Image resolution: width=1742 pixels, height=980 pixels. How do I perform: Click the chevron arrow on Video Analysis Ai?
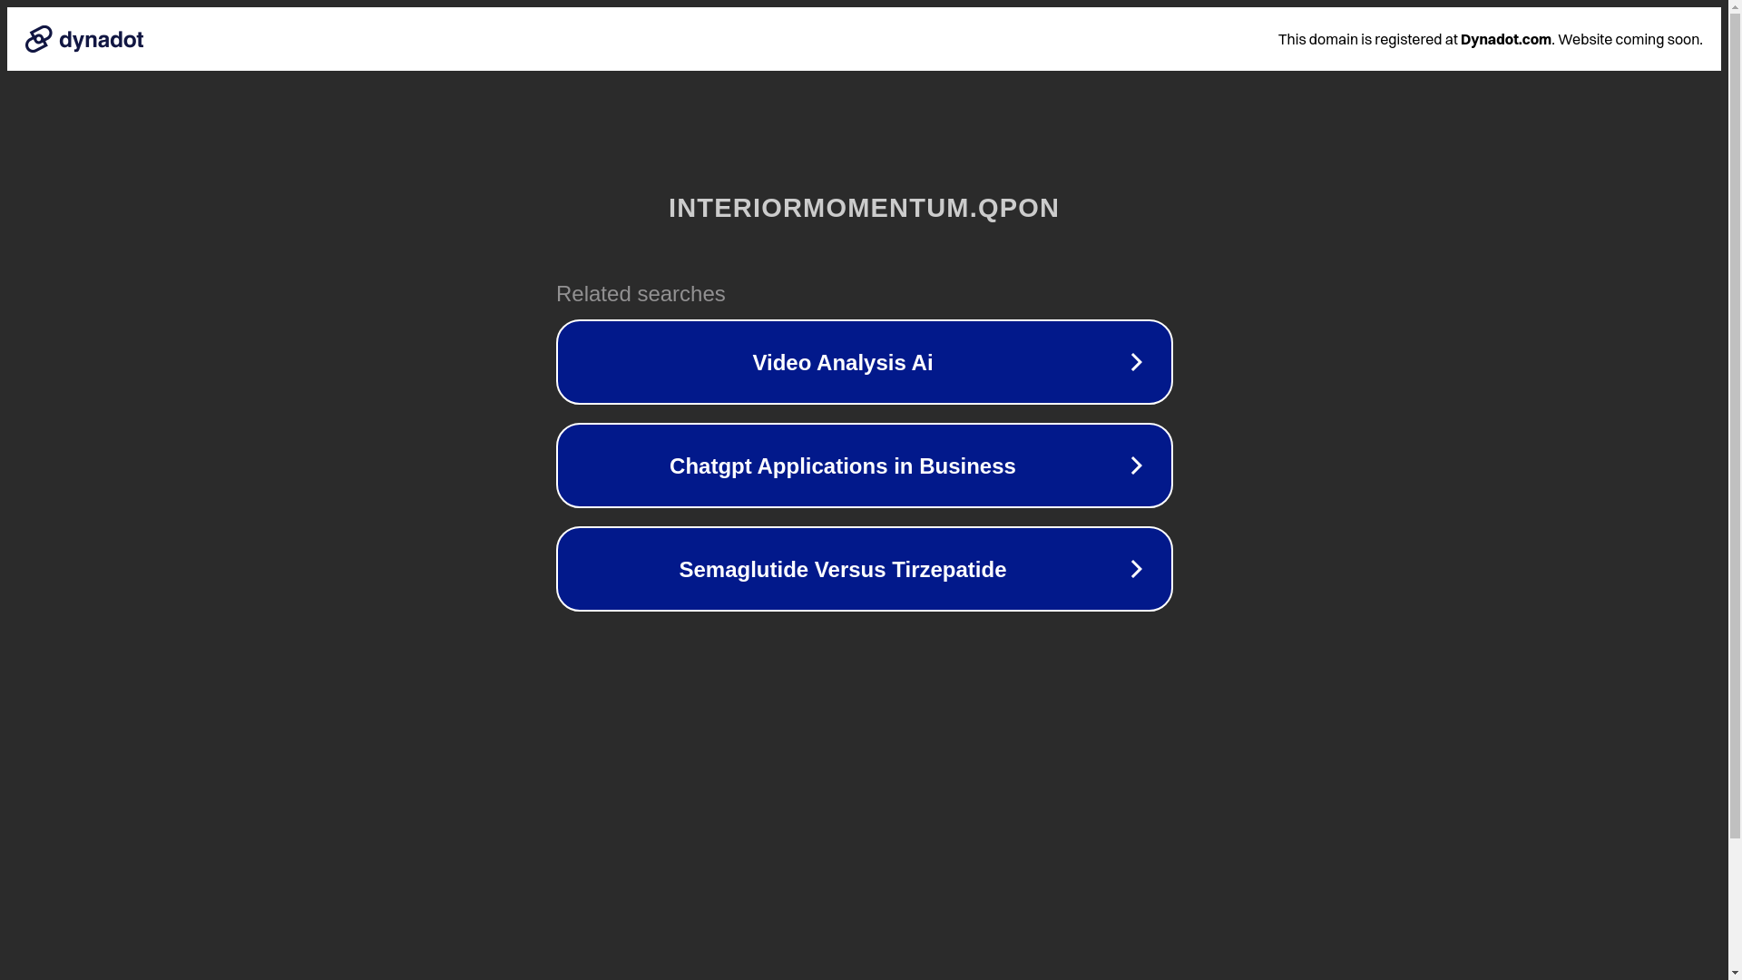(x=1136, y=362)
